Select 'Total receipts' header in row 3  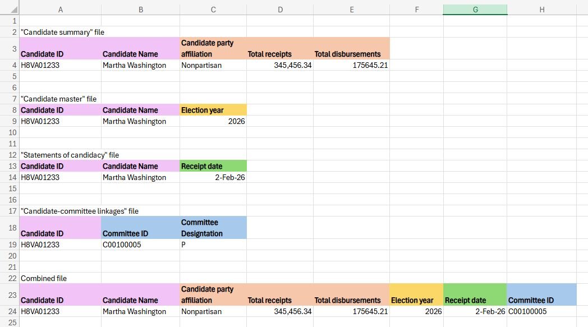pyautogui.click(x=280, y=48)
